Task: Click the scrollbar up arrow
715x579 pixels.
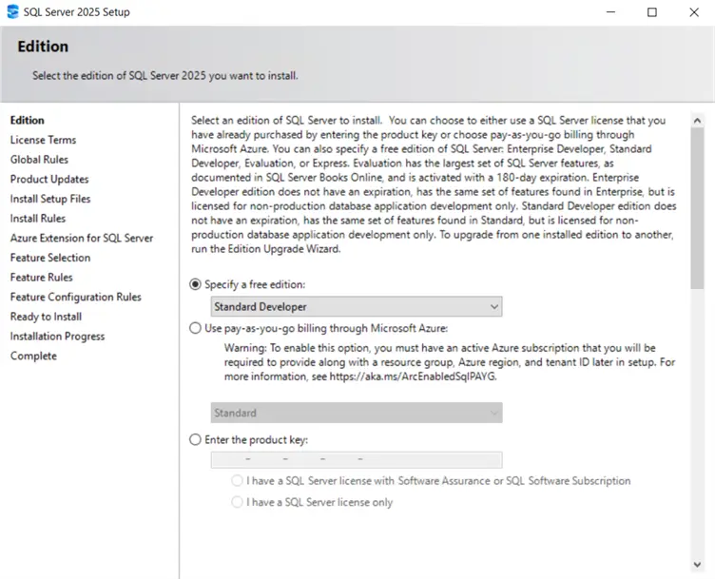Action: tap(697, 121)
